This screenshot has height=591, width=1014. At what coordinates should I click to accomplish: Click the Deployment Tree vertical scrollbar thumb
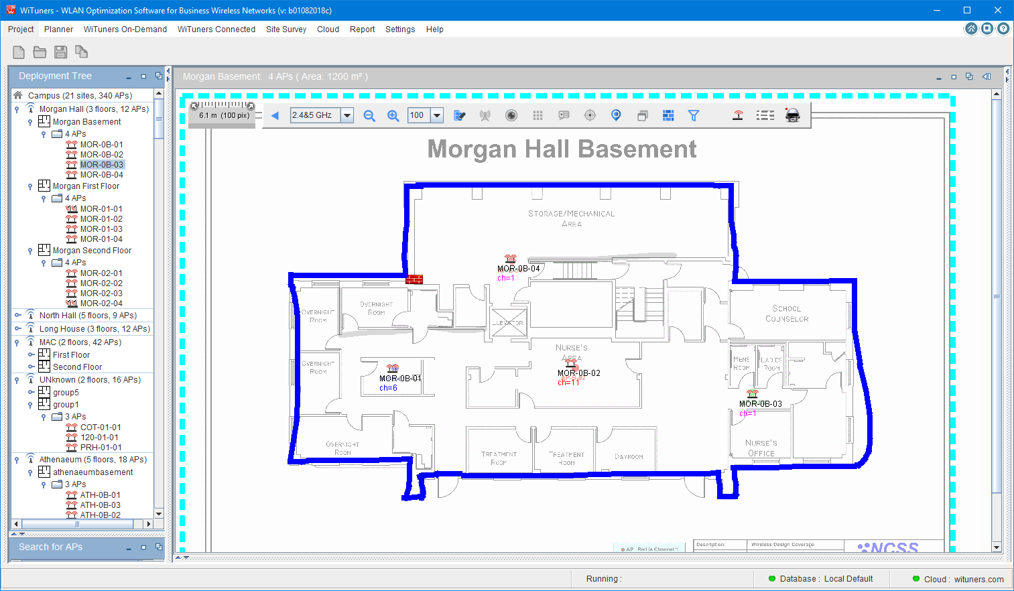coord(159,119)
